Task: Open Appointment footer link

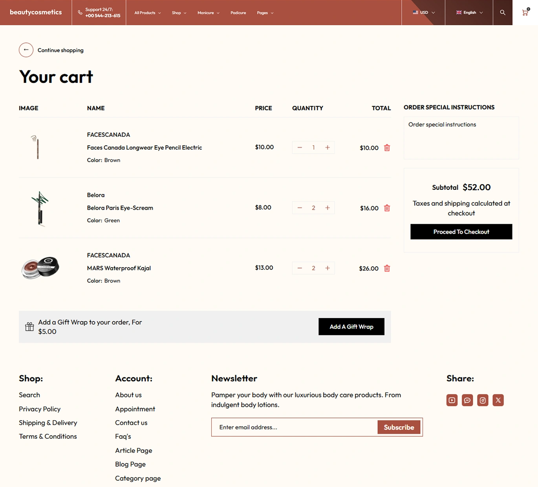Action: click(x=135, y=409)
